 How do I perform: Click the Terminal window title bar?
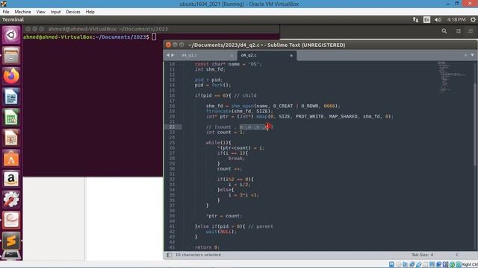[151, 29]
